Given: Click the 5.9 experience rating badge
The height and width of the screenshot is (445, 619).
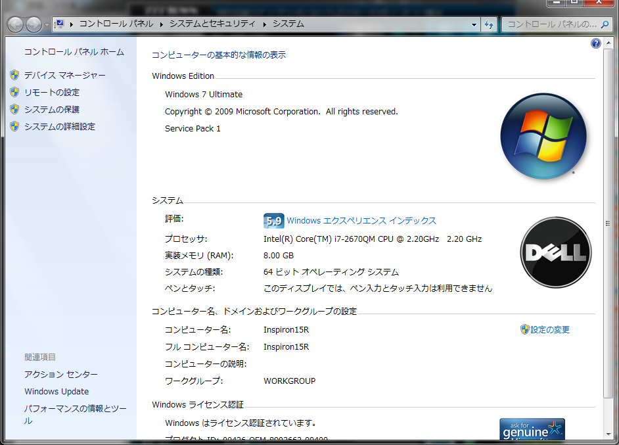Looking at the screenshot, I should pyautogui.click(x=273, y=221).
